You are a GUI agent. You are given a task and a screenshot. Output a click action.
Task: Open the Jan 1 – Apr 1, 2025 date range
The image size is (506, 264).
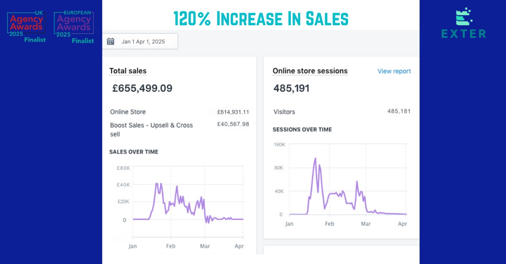(140, 41)
